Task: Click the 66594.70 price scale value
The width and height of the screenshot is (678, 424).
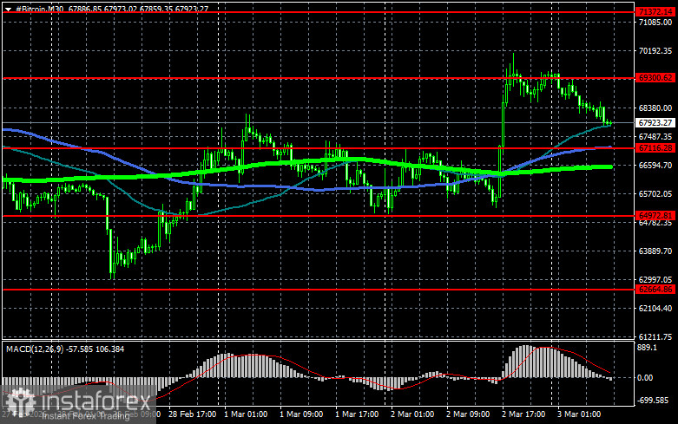Action: [x=655, y=166]
